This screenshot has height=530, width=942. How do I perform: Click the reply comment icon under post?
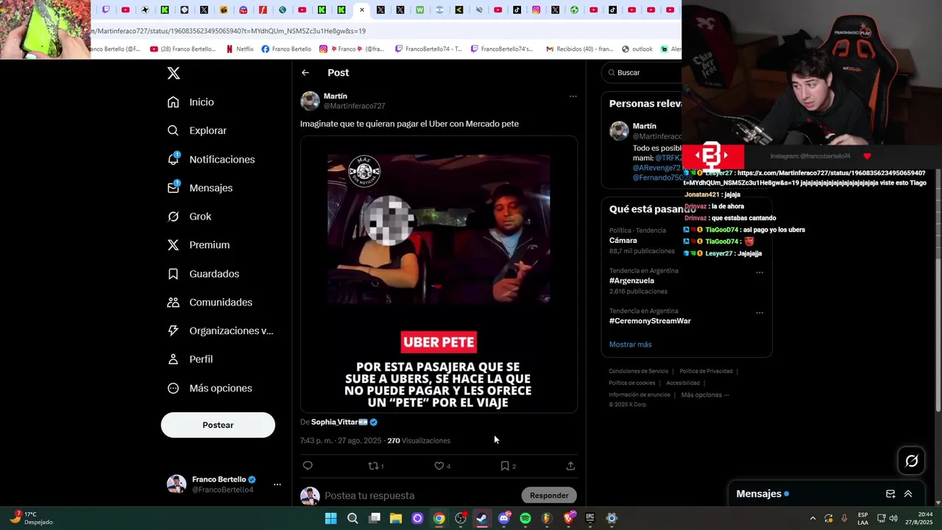click(x=308, y=465)
